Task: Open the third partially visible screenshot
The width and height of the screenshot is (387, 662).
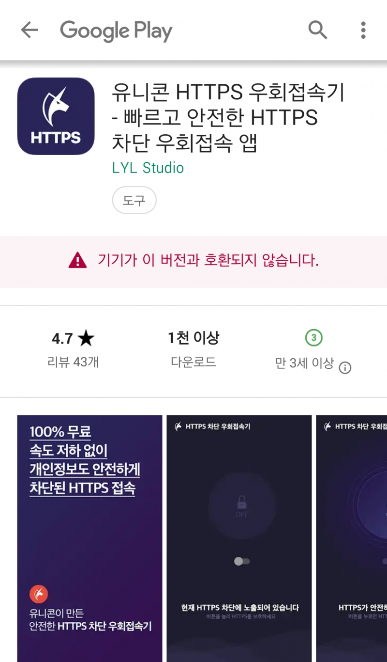Action: point(352,538)
